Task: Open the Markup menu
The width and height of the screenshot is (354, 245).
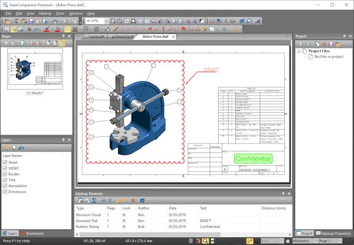Action: point(45,13)
